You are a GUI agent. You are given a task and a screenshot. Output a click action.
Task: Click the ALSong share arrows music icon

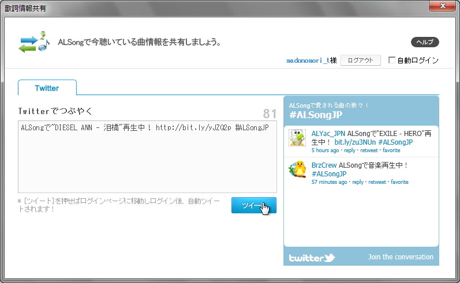[x=34, y=42]
